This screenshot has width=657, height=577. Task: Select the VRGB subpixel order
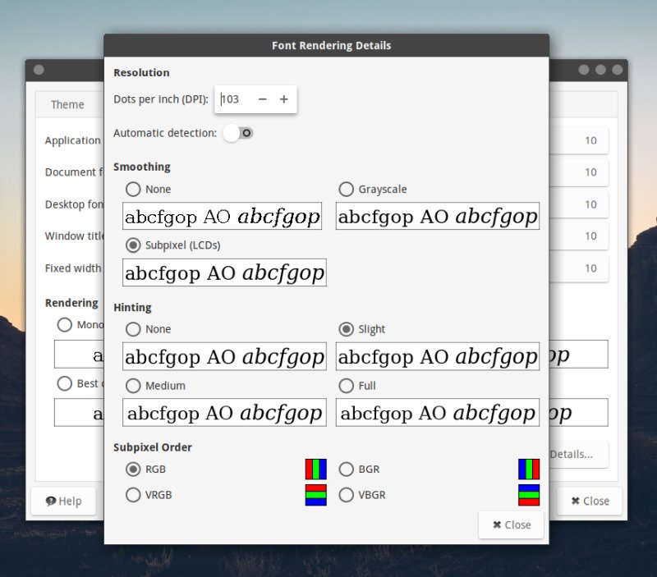coord(132,495)
